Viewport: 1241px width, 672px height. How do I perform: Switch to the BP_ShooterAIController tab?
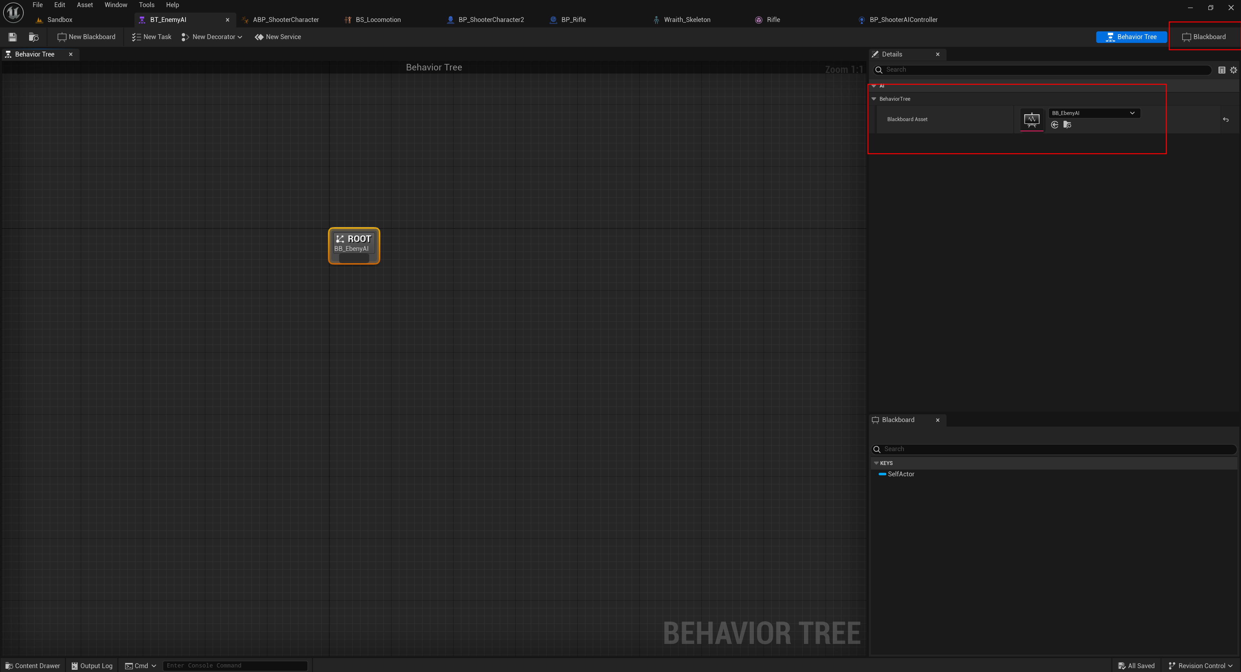[x=903, y=20]
